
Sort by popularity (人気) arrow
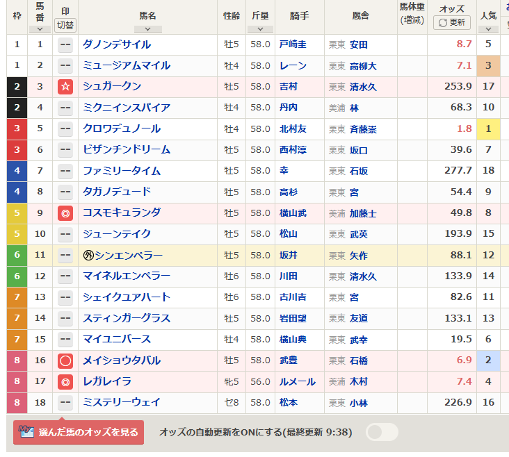pos(488,29)
